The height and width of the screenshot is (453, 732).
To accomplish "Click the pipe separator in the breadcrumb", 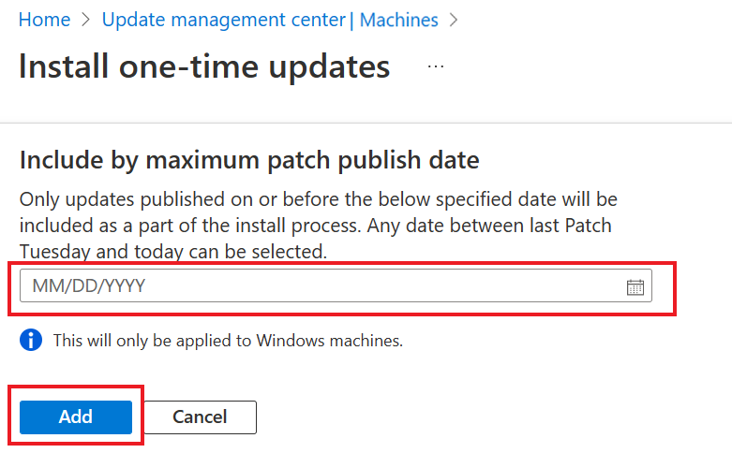I will pos(351,20).
